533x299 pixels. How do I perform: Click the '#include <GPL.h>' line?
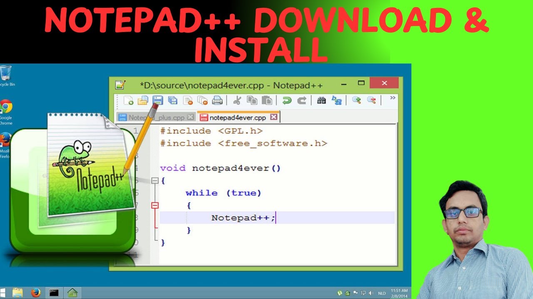(212, 131)
